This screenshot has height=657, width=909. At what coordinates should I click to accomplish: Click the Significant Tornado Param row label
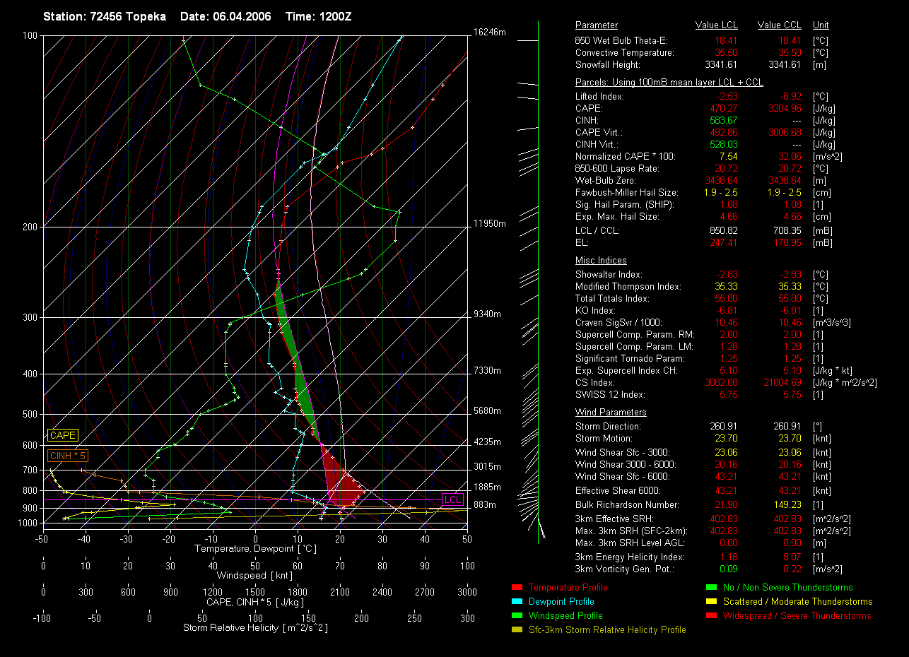(628, 359)
